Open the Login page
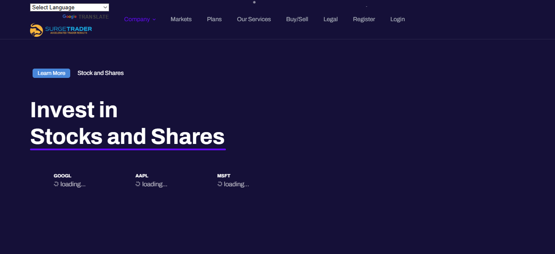This screenshot has width=555, height=254. [x=397, y=19]
